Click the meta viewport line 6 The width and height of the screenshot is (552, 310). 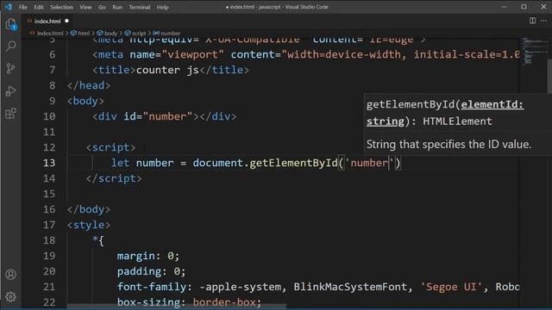(x=306, y=55)
